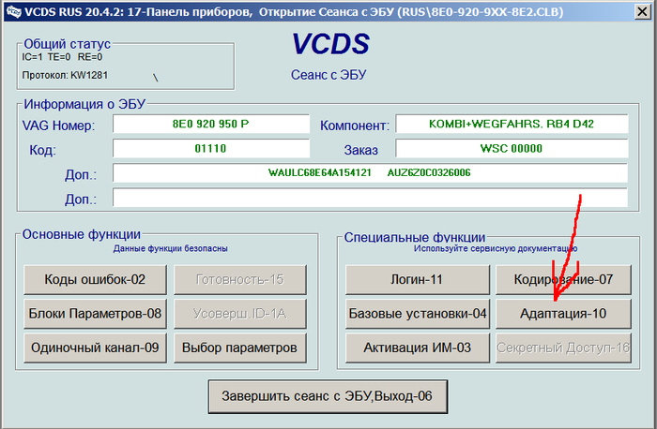The width and height of the screenshot is (657, 429).
Task: Start Активация ИМ-03 output tests
Action: (418, 348)
